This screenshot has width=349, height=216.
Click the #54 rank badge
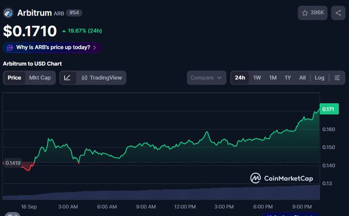[x=74, y=13]
